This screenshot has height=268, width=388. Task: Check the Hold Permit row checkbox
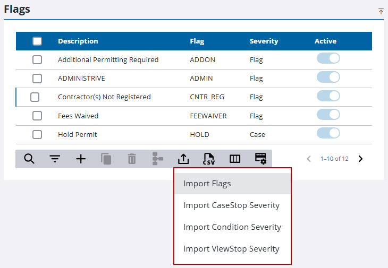(x=37, y=135)
